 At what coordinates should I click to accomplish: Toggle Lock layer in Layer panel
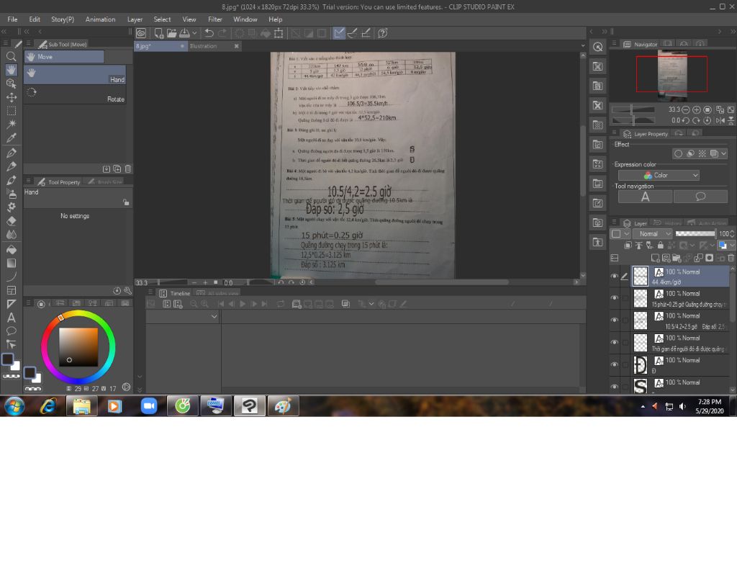click(661, 246)
